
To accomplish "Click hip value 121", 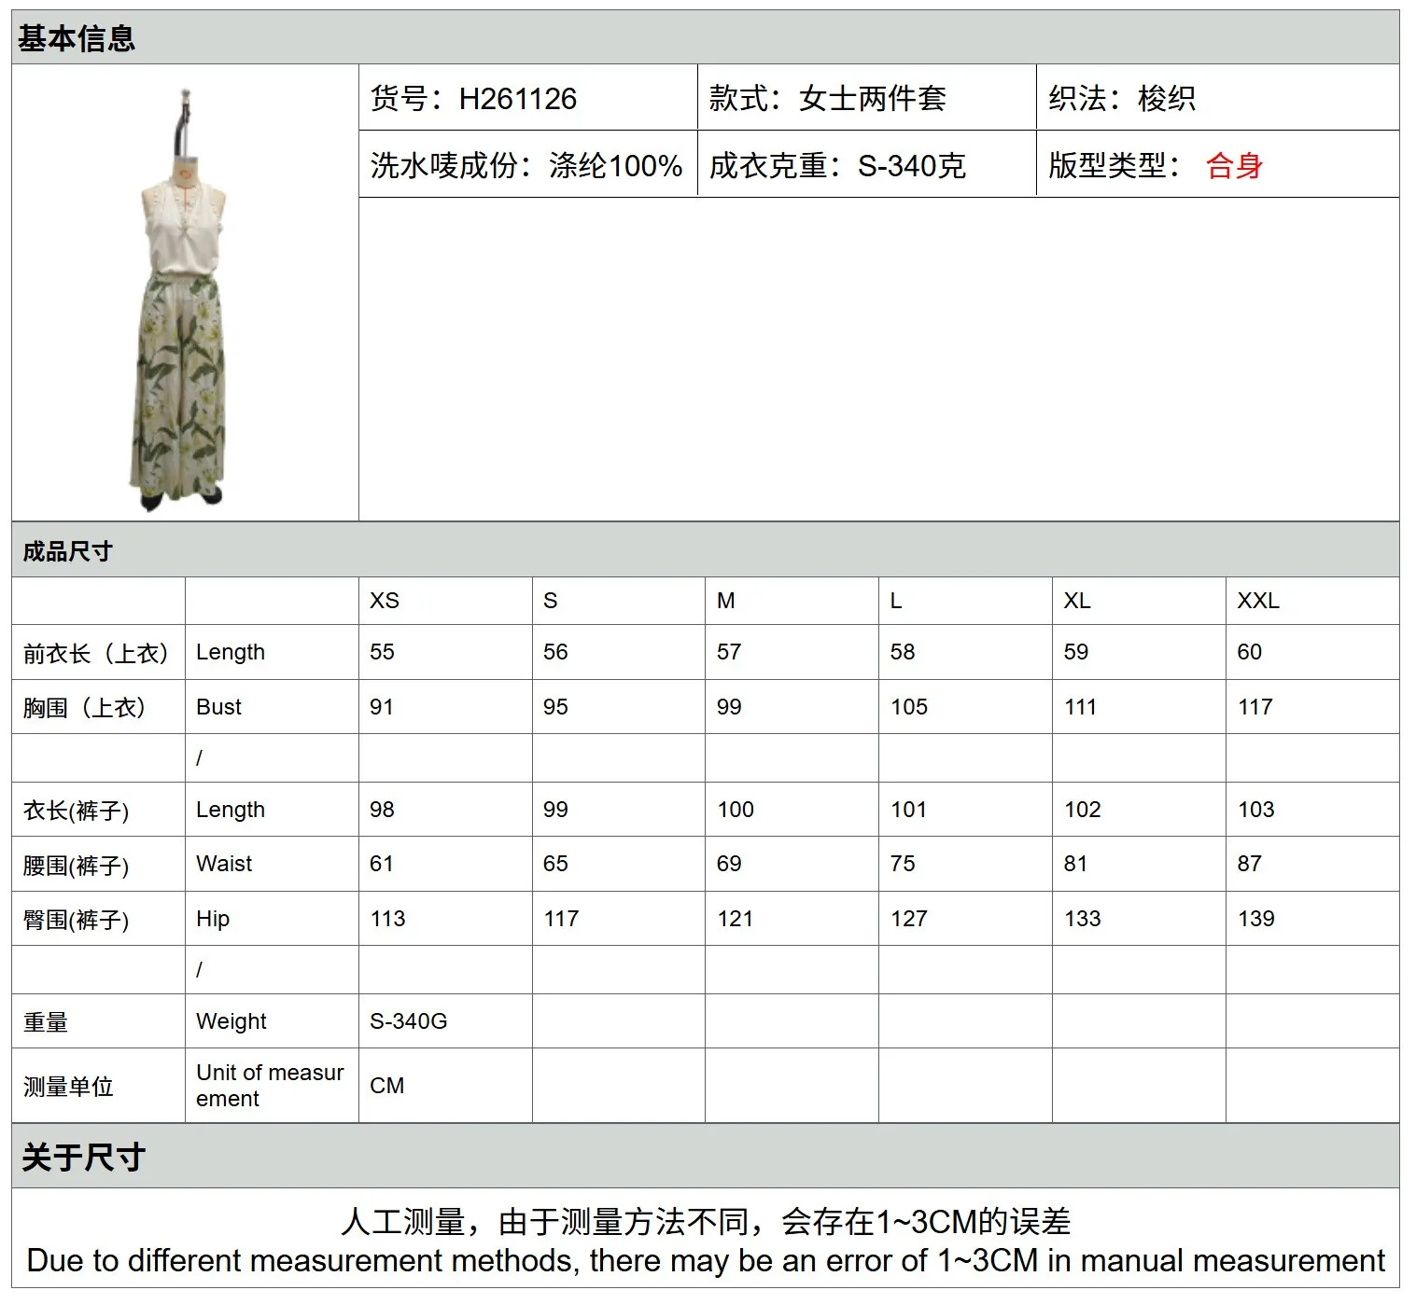I will pyautogui.click(x=792, y=919).
